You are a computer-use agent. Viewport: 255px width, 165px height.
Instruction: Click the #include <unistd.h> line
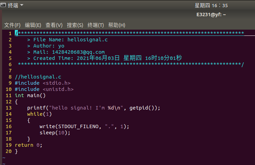[x=44, y=89]
